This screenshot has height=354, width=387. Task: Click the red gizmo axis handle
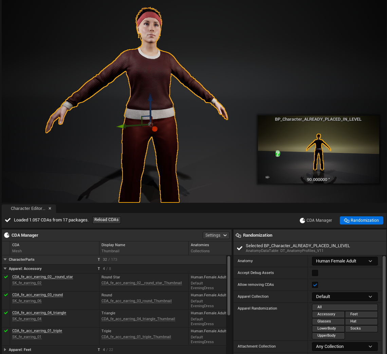(155, 129)
